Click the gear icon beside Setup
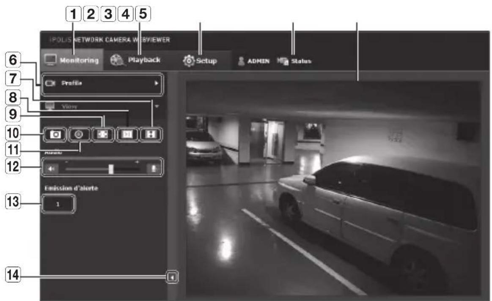Image resolution: width=492 pixels, height=301 pixels. [x=187, y=61]
